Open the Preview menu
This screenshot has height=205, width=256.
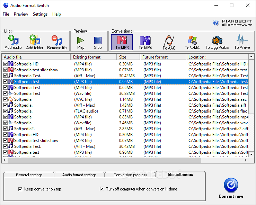click(x=21, y=14)
